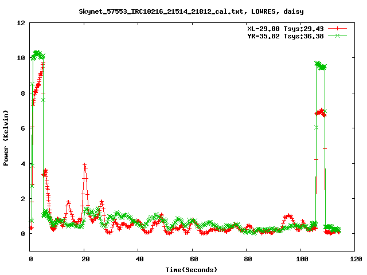Click the y-axis tick label 12
This screenshot has width=367, height=275.
[21, 23]
